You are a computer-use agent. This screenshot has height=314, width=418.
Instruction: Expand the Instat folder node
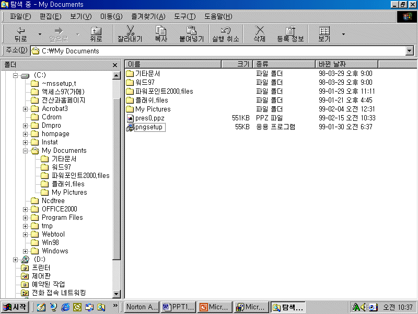[x=25, y=142]
